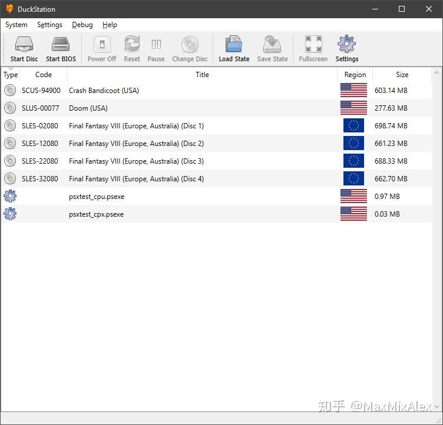This screenshot has height=425, width=443.
Task: Select the psxtest_cpx.psexe entry
Action: pyautogui.click(x=97, y=214)
